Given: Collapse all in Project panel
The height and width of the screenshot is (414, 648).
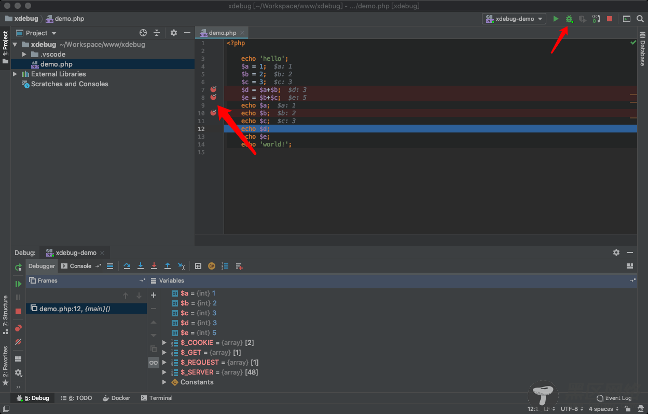Looking at the screenshot, I should coord(157,33).
